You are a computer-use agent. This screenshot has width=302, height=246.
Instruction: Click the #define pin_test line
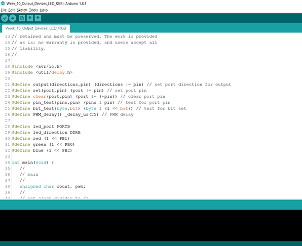coord(91,102)
